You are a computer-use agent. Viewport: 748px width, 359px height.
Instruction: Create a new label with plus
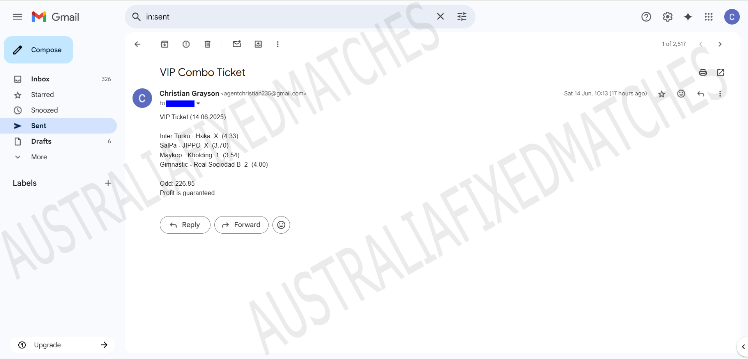pos(108,183)
